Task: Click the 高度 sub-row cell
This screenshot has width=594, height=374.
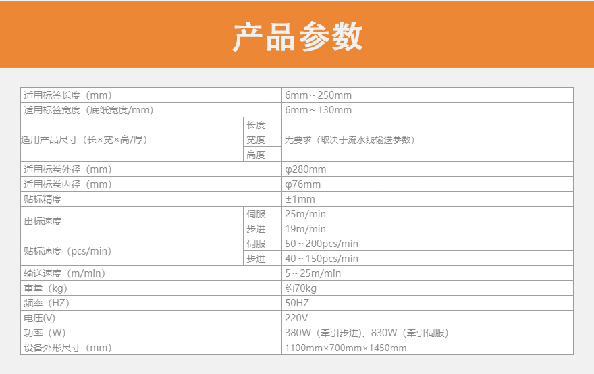Action: point(256,155)
